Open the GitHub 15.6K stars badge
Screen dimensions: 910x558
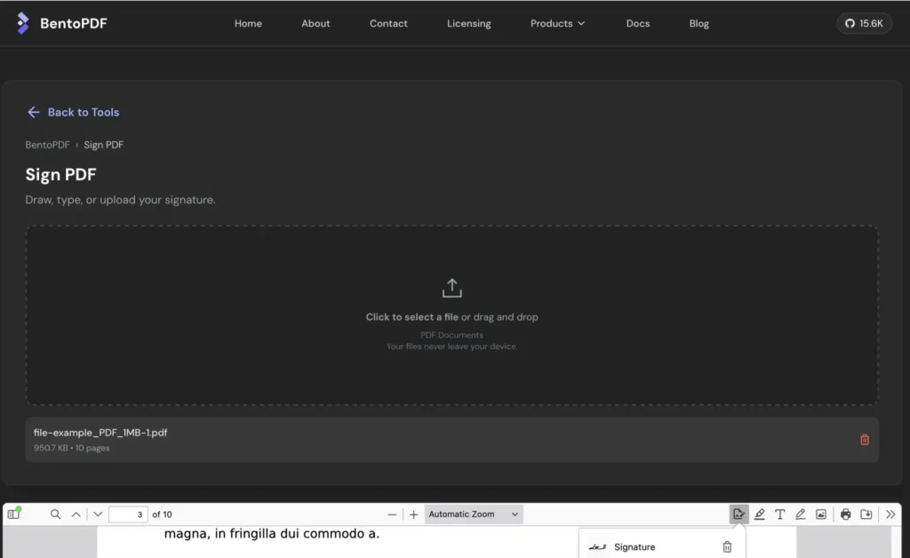tap(864, 23)
